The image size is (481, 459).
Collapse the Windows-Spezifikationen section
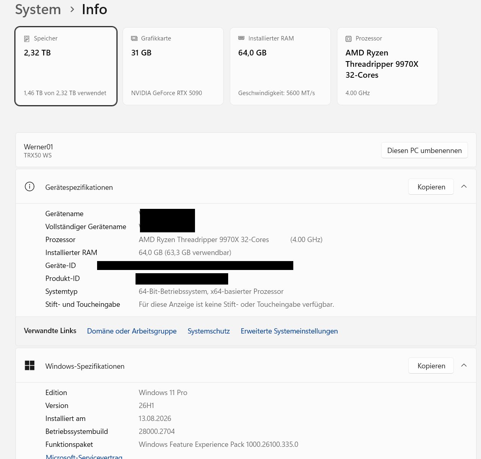pyautogui.click(x=464, y=365)
